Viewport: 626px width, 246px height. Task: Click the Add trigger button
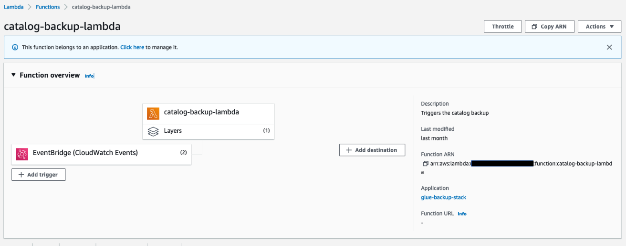(x=38, y=175)
